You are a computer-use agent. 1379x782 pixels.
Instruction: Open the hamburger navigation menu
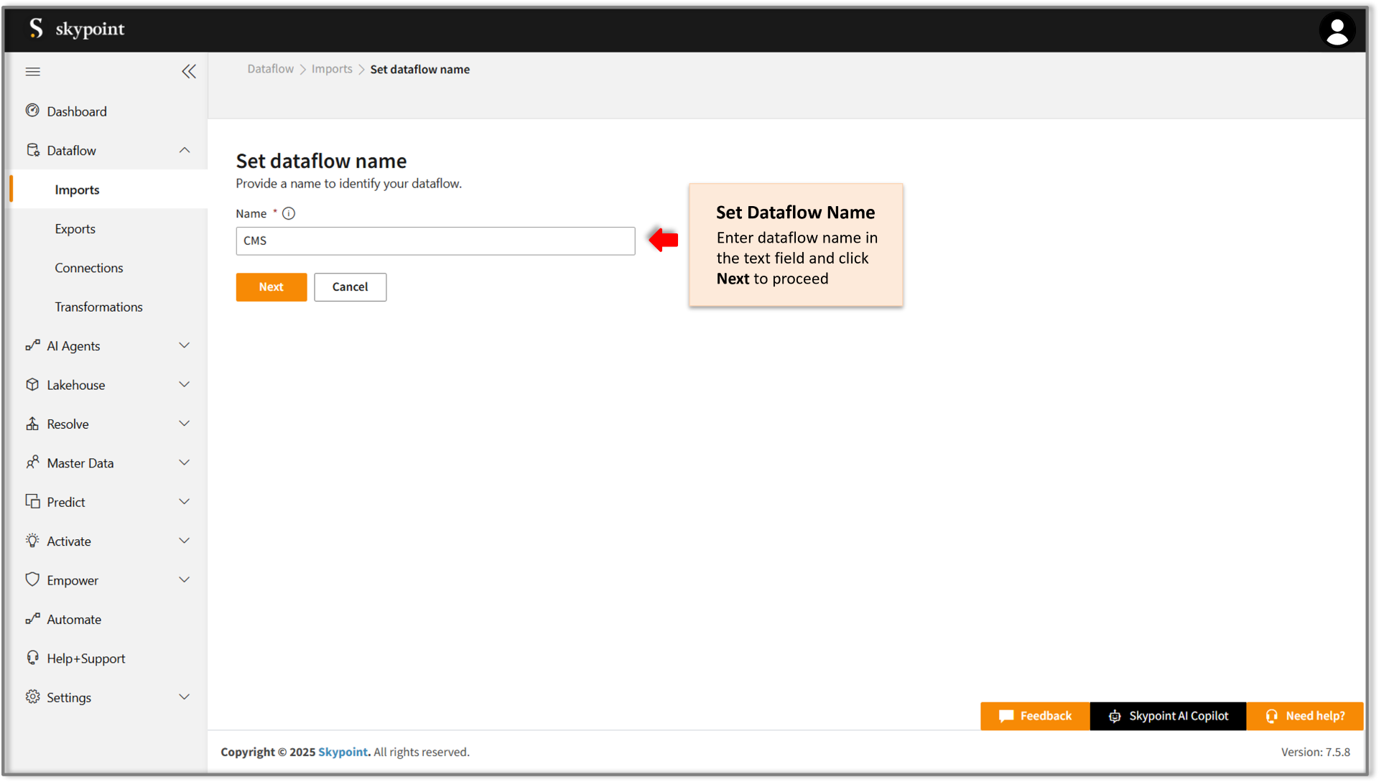(32, 71)
